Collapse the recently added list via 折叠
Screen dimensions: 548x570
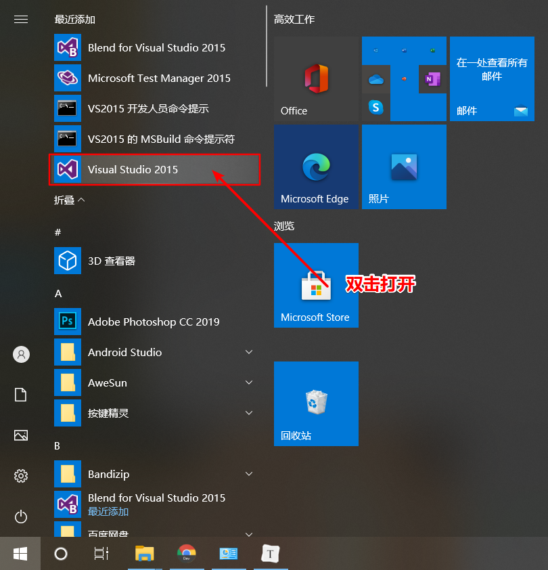[70, 200]
